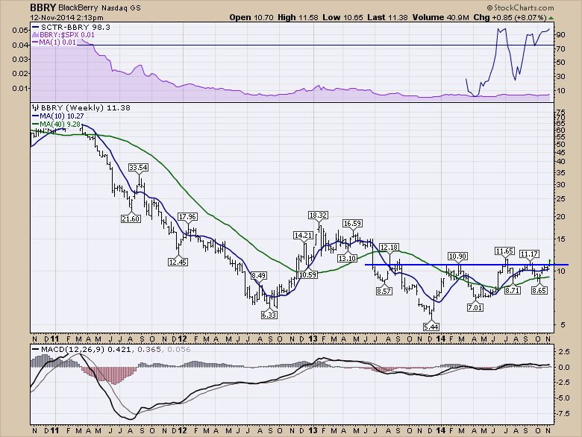Click the green up-arrow beside Chg percentage
The height and width of the screenshot is (437, 582).
tap(551, 18)
